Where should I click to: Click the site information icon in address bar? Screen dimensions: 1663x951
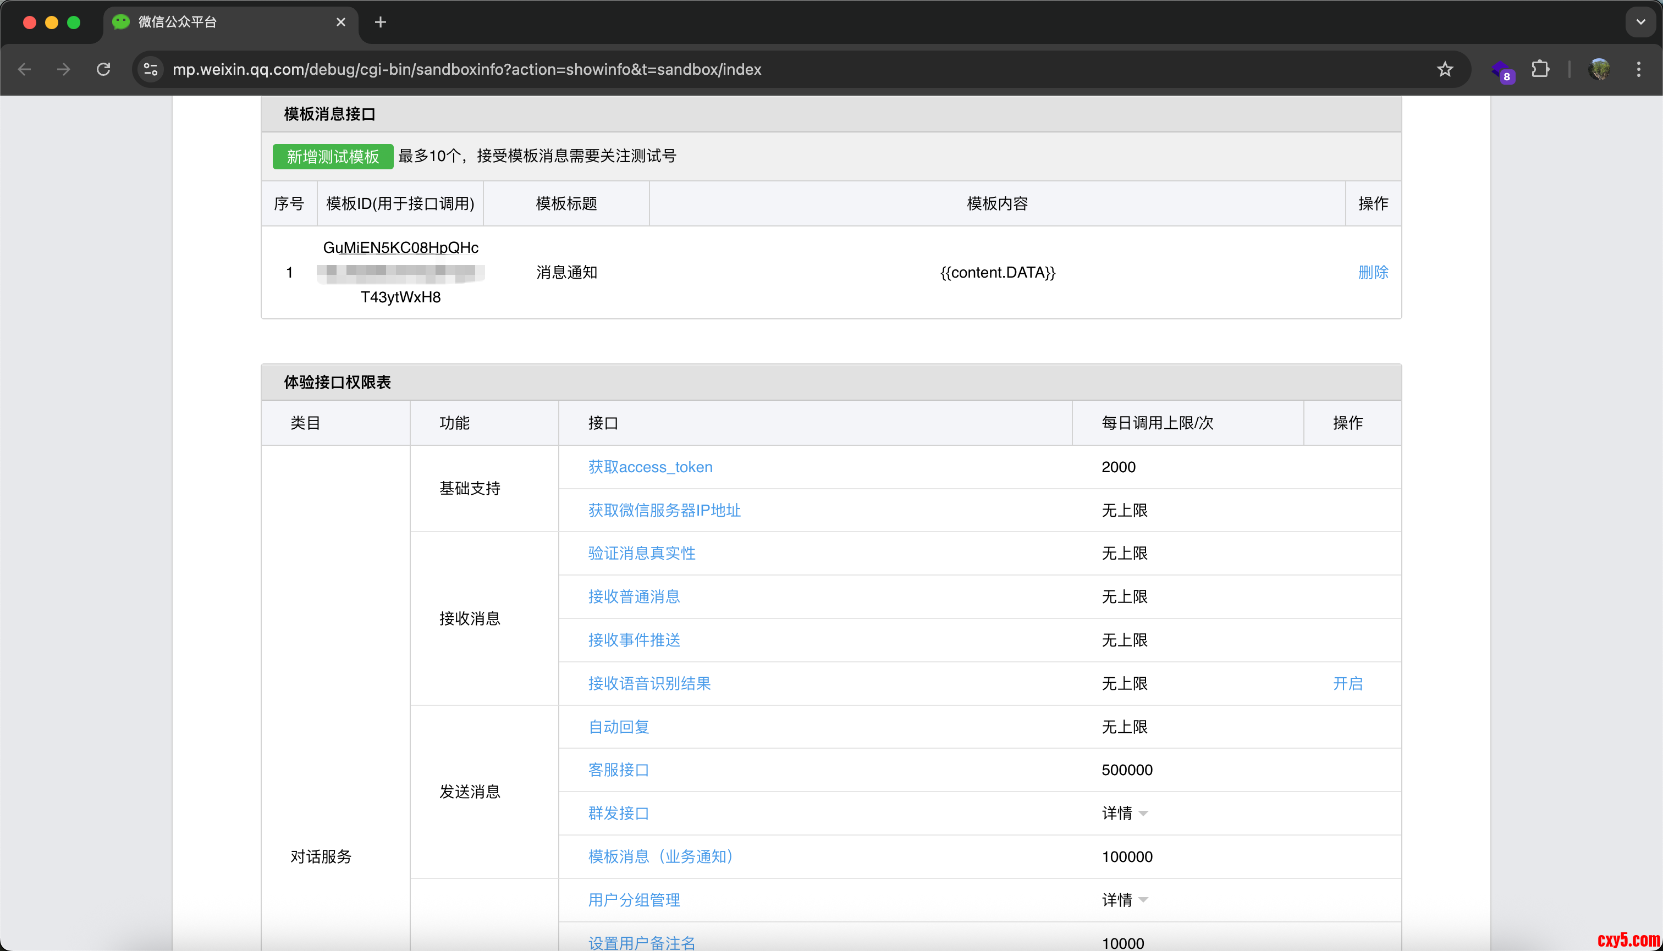(151, 69)
